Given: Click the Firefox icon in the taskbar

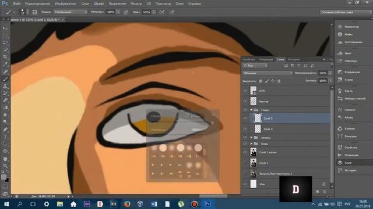Looking at the screenshot, I should pos(127,204).
